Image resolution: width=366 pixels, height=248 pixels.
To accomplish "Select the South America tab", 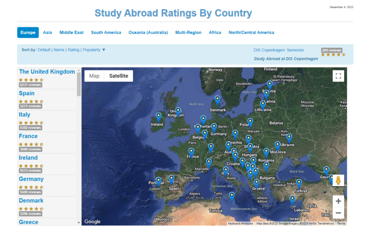I will pos(106,32).
